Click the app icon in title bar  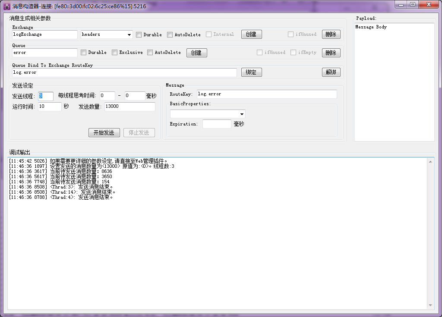pyautogui.click(x=7, y=6)
